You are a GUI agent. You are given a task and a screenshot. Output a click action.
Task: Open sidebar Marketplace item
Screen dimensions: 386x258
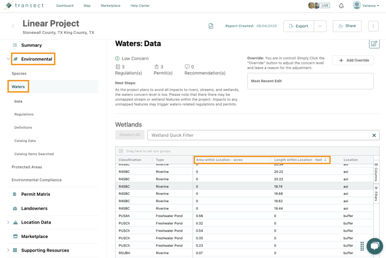[x=35, y=236]
